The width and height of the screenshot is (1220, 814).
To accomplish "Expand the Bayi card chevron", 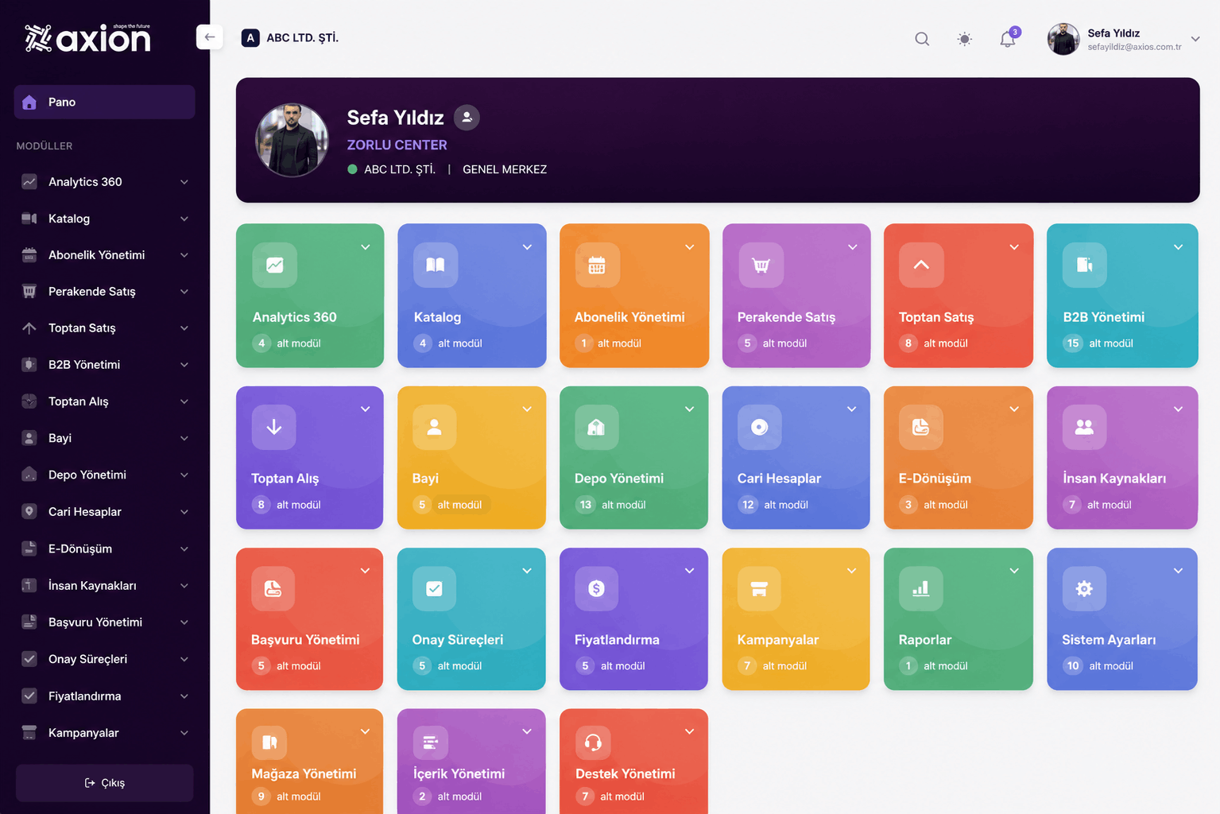I will [527, 409].
